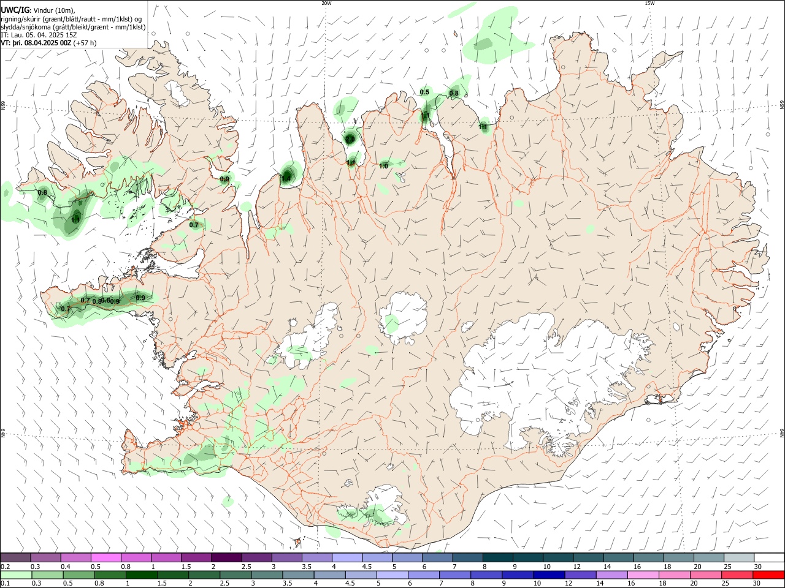
Task: Select the 1.0 precipitation value on the map
Action: [x=383, y=166]
